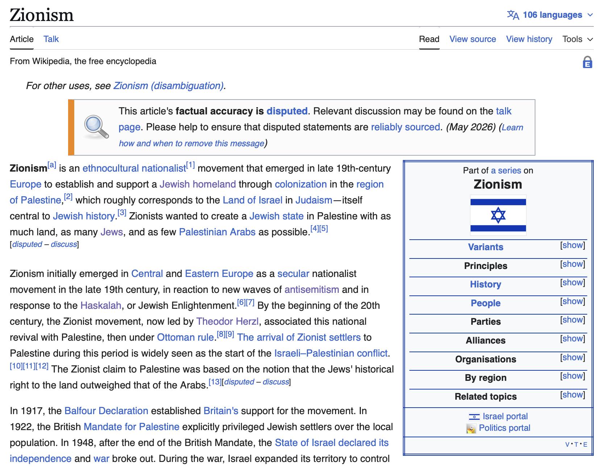601x467 pixels.
Task: Select the Read tab
Action: [429, 39]
